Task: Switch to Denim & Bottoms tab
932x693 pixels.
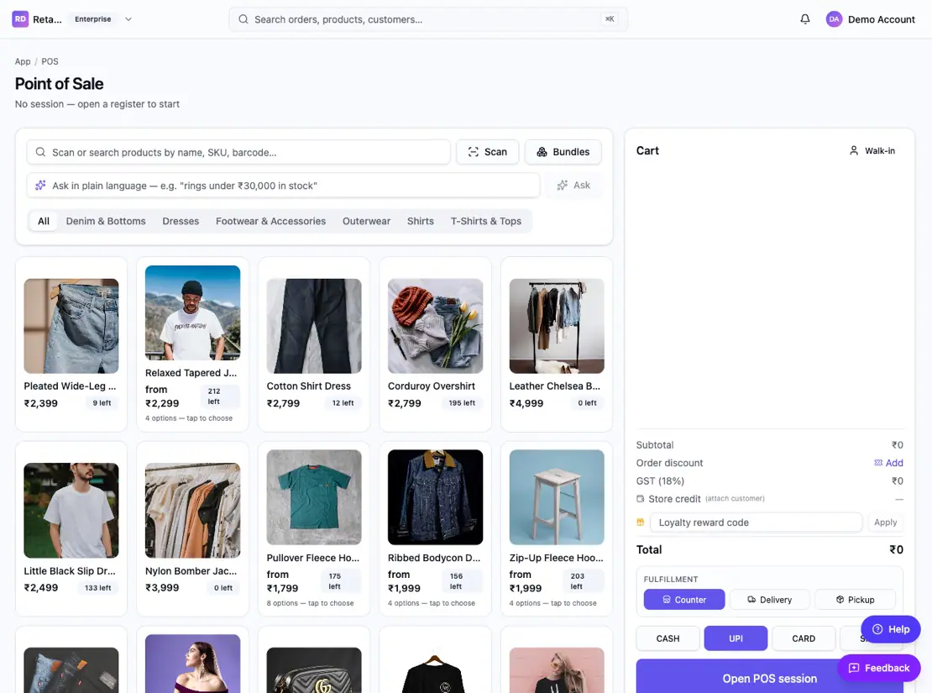Action: pyautogui.click(x=106, y=221)
